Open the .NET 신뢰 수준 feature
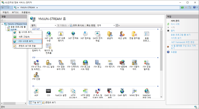The height and width of the screenshot is (109, 199). click(49, 37)
